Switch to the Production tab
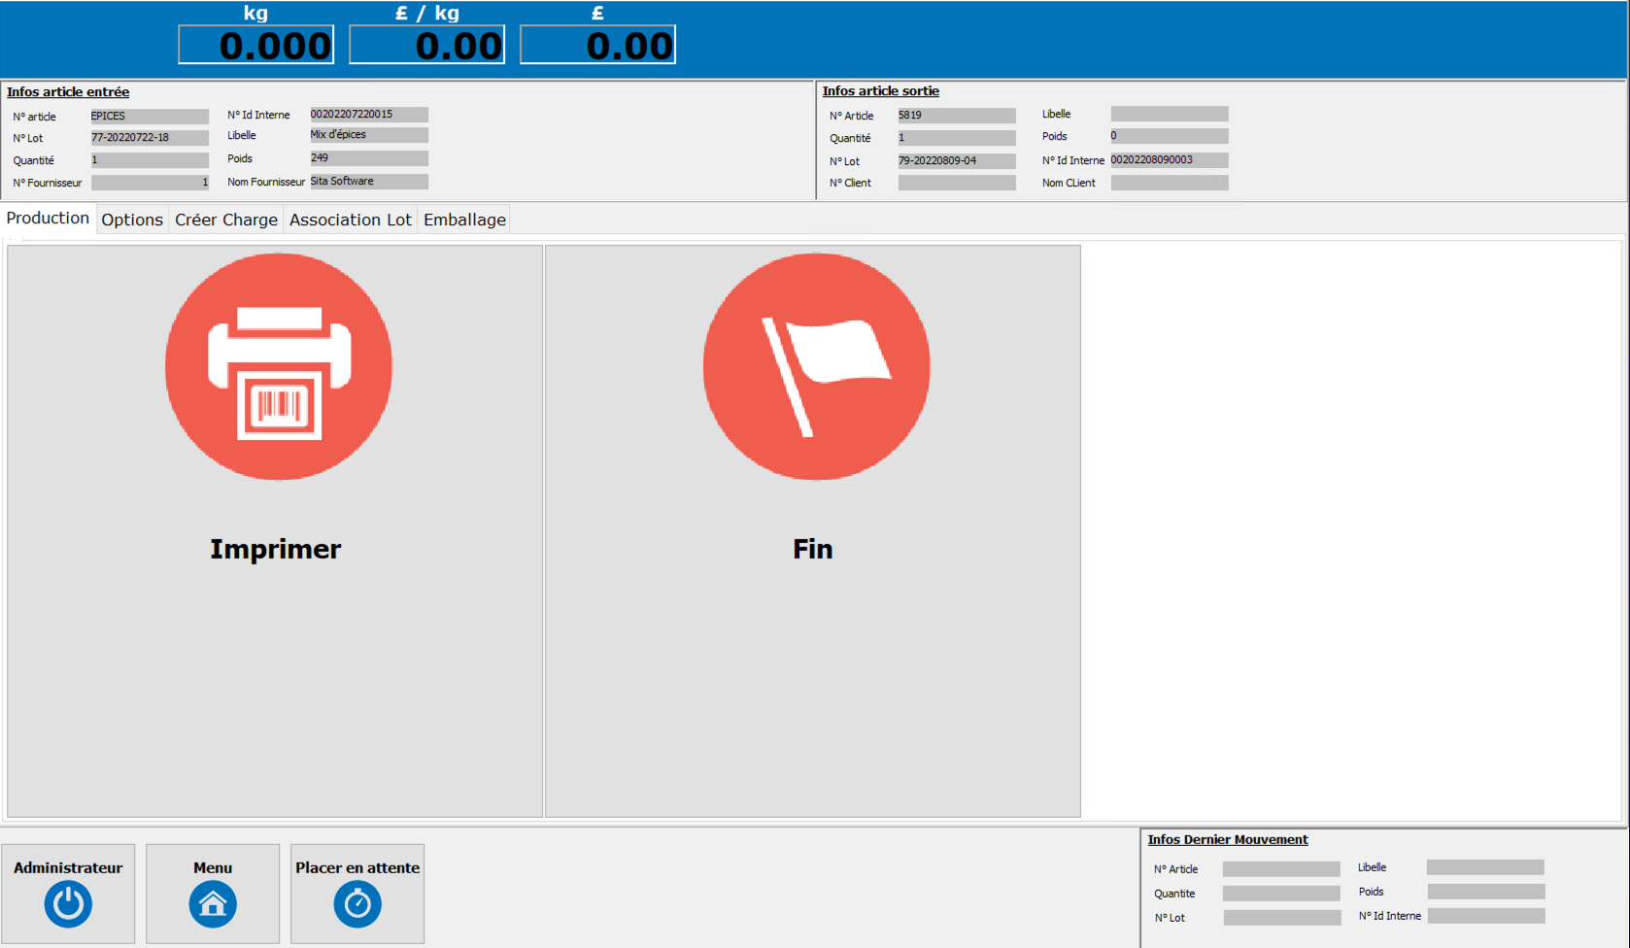The width and height of the screenshot is (1630, 948). click(x=48, y=219)
